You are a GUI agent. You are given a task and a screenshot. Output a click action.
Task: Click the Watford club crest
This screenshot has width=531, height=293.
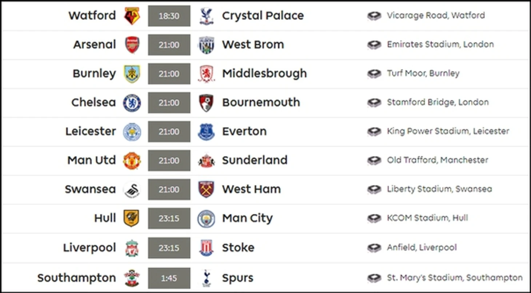(x=132, y=16)
